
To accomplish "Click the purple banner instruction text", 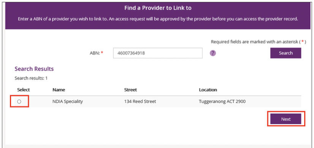I will (158, 19).
